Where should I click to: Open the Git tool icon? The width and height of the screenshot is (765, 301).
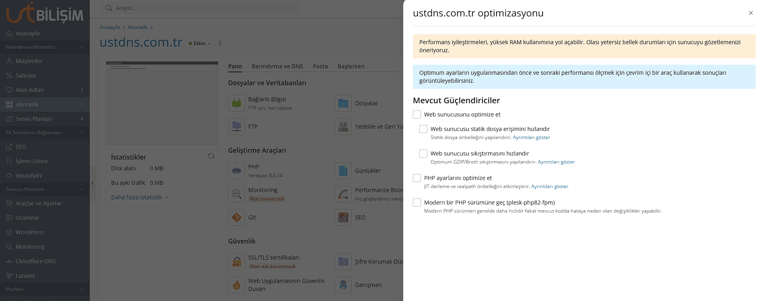(x=237, y=217)
